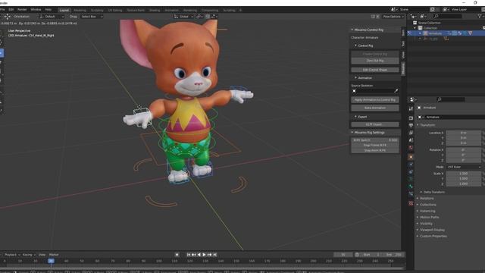
Task: Play the animation forward
Action: pyautogui.click(x=204, y=255)
